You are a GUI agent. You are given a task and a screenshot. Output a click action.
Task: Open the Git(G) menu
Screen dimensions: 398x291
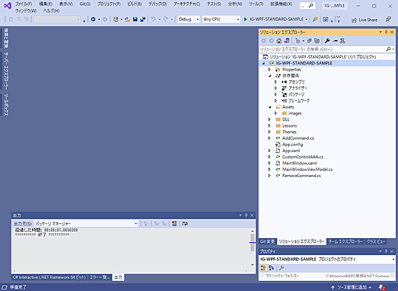[x=85, y=4]
